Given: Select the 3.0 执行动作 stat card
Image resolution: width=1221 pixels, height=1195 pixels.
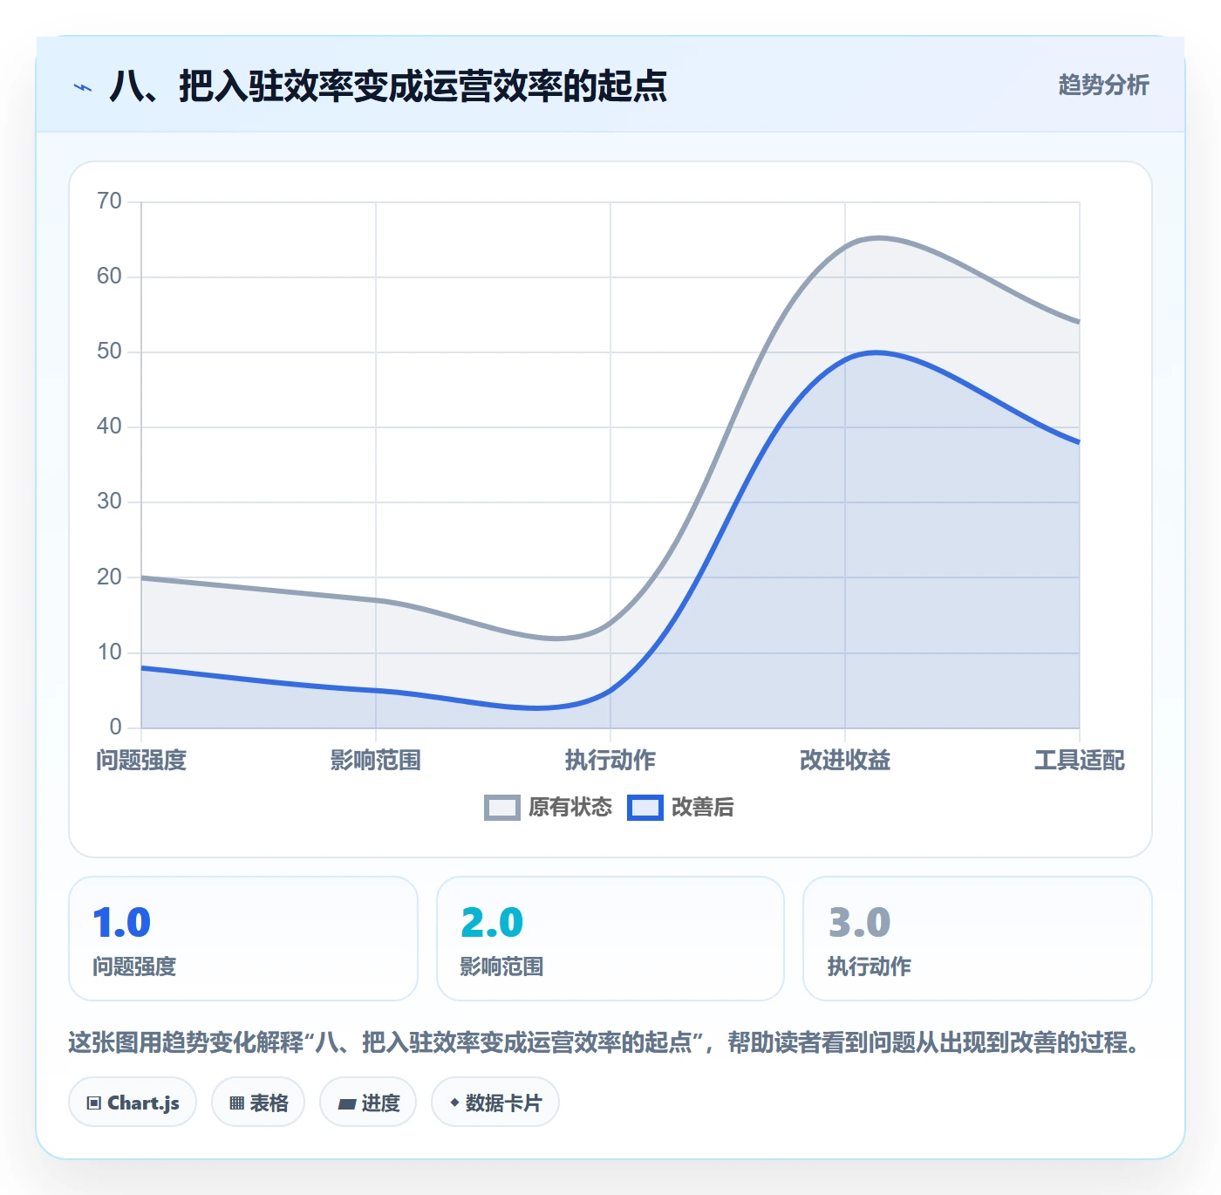Looking at the screenshot, I should (978, 939).
